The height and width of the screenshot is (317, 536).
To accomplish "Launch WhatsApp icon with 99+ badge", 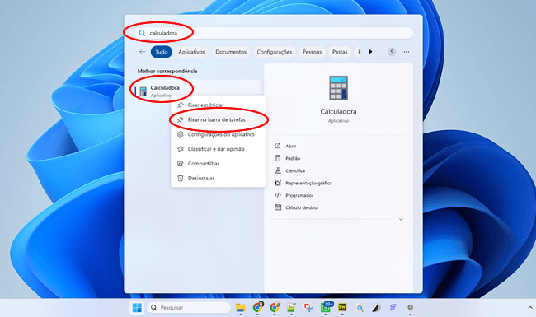I will click(326, 307).
